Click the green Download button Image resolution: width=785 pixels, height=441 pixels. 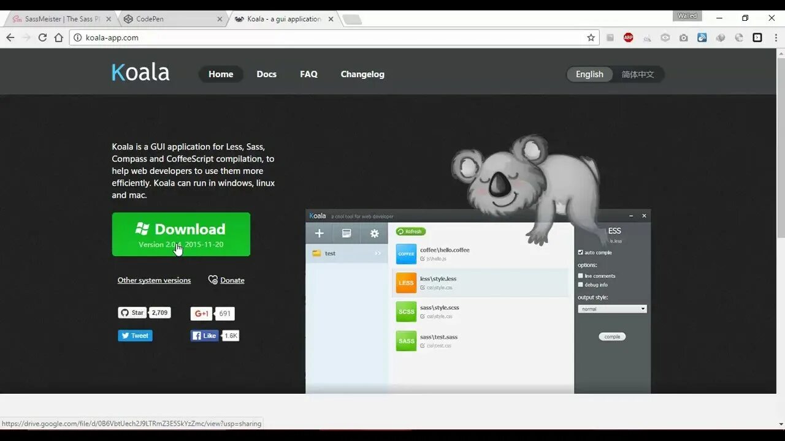[181, 234]
